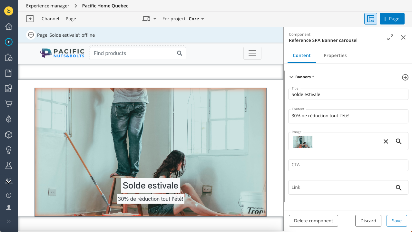Click the offline status minus icon

pyautogui.click(x=31, y=35)
